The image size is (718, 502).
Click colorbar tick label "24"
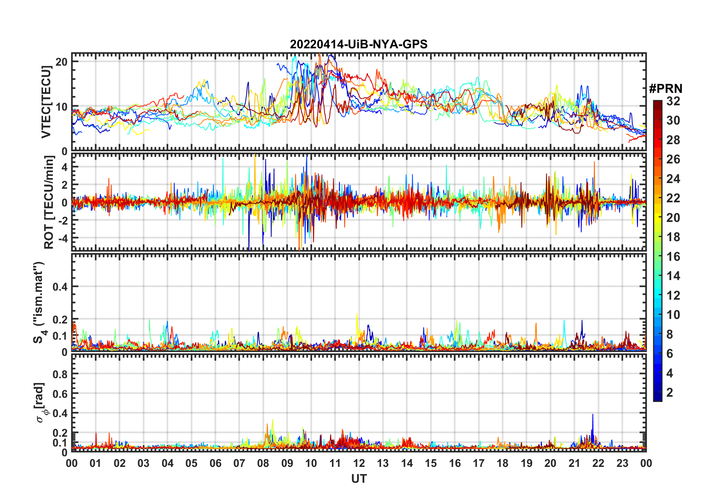pos(673,179)
